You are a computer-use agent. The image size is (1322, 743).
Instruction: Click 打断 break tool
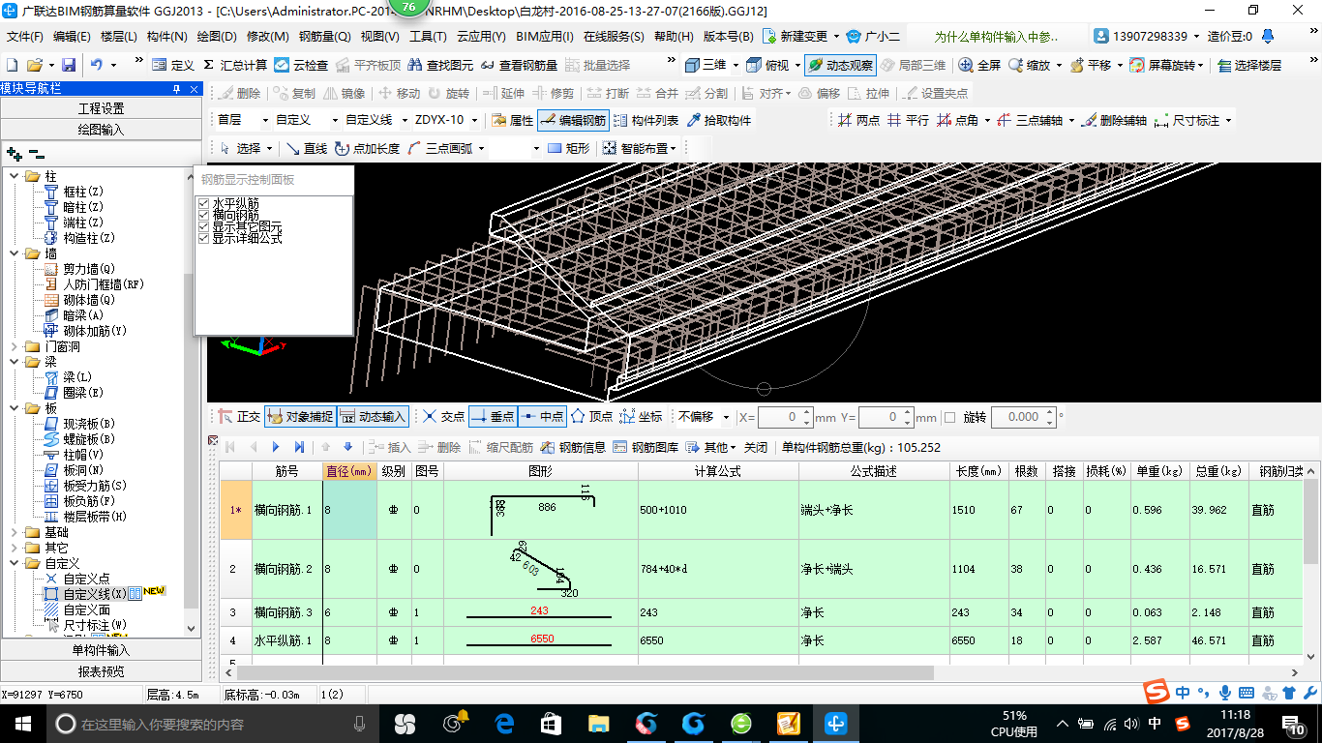(608, 93)
